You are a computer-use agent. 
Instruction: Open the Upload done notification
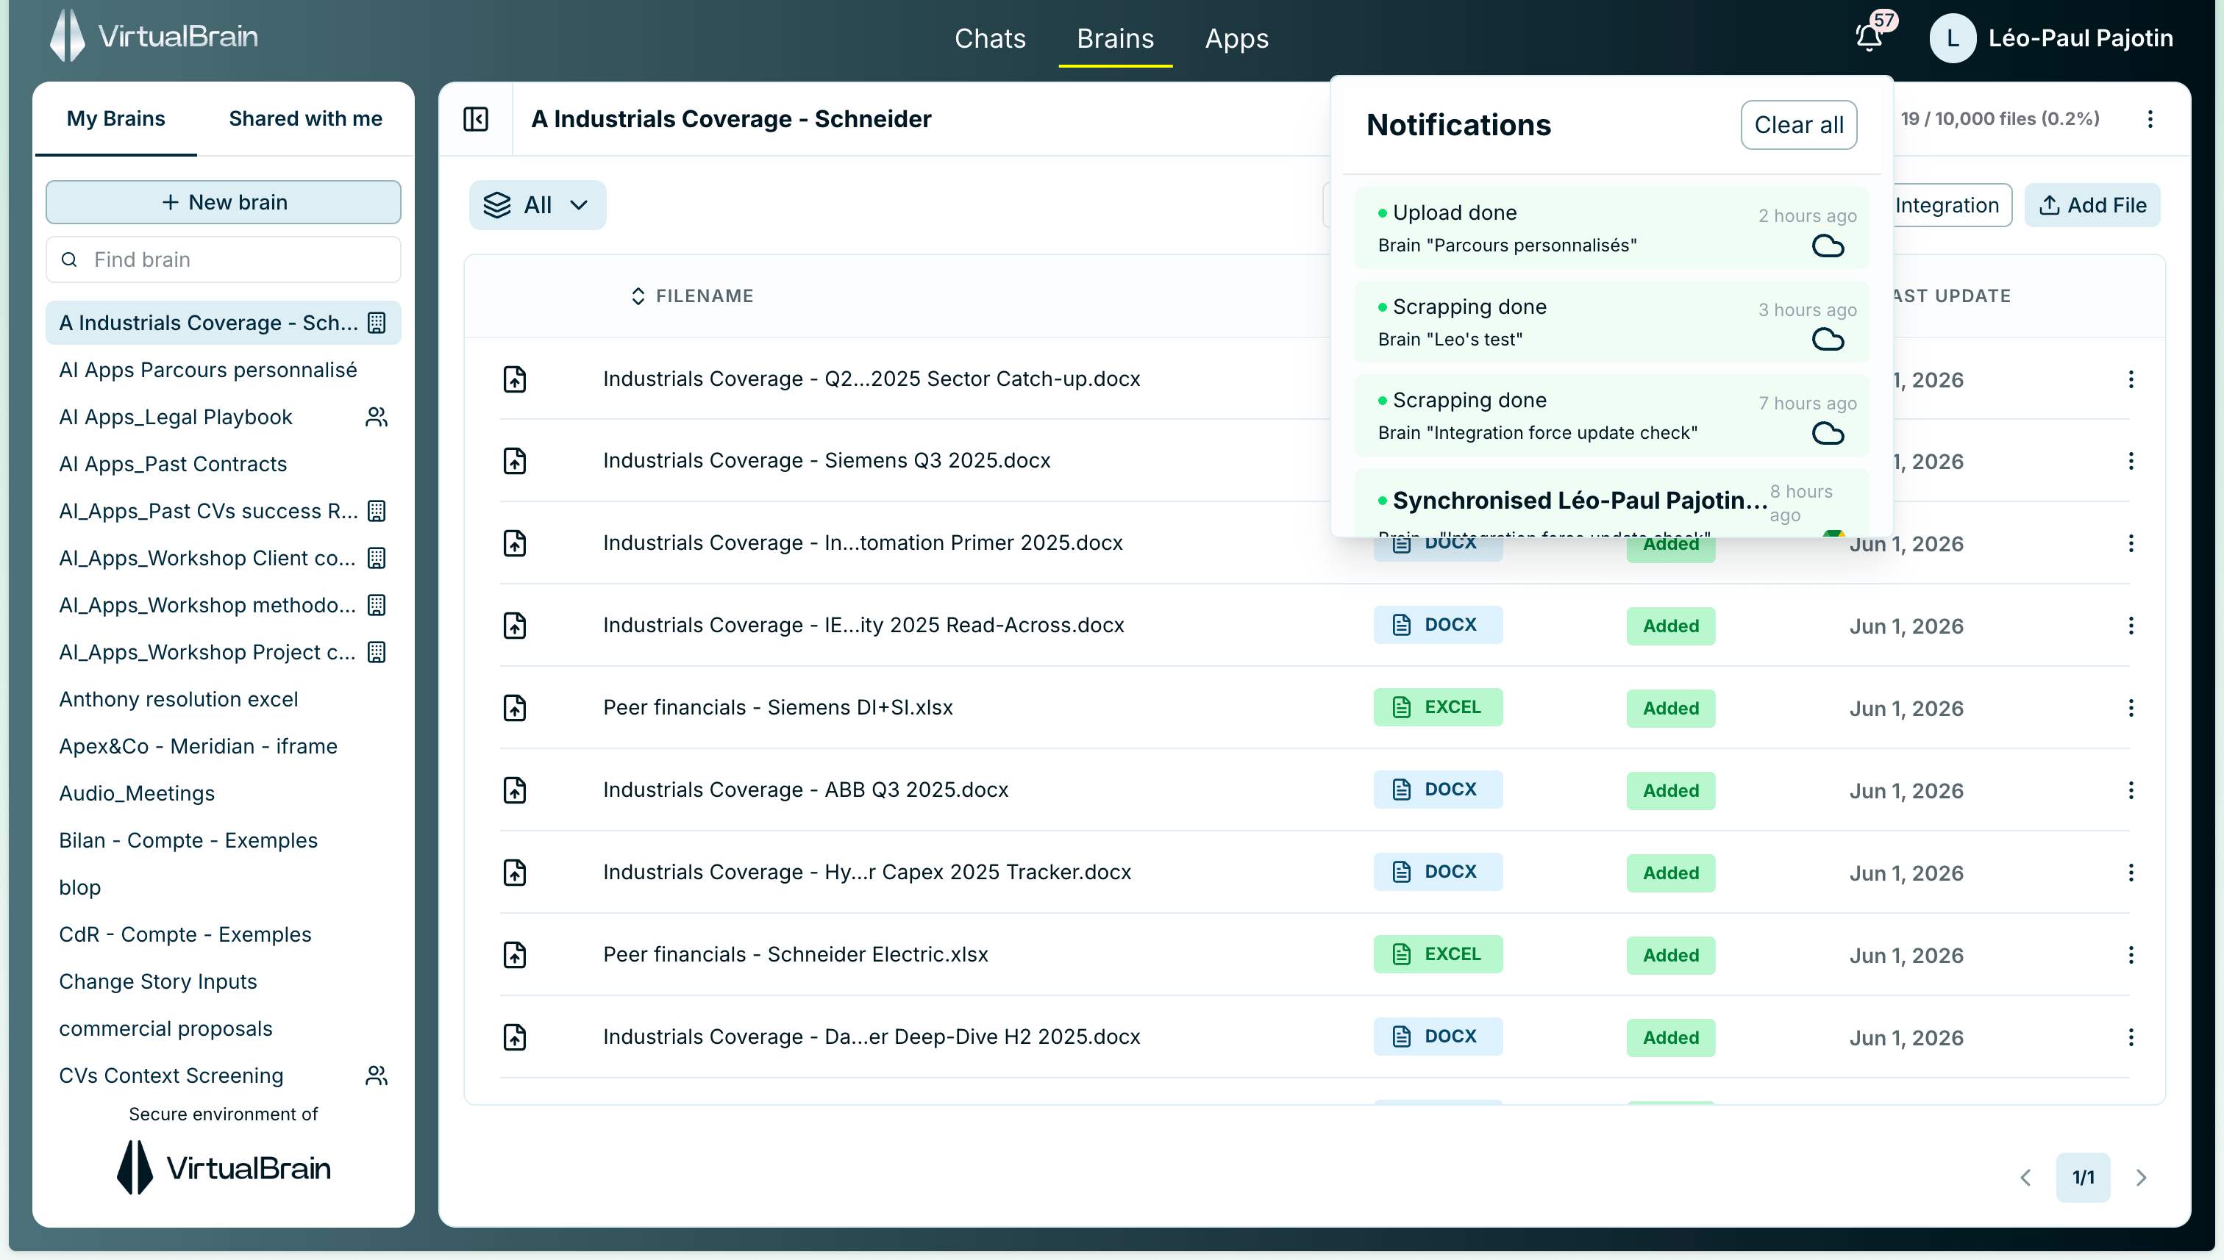tap(1611, 229)
